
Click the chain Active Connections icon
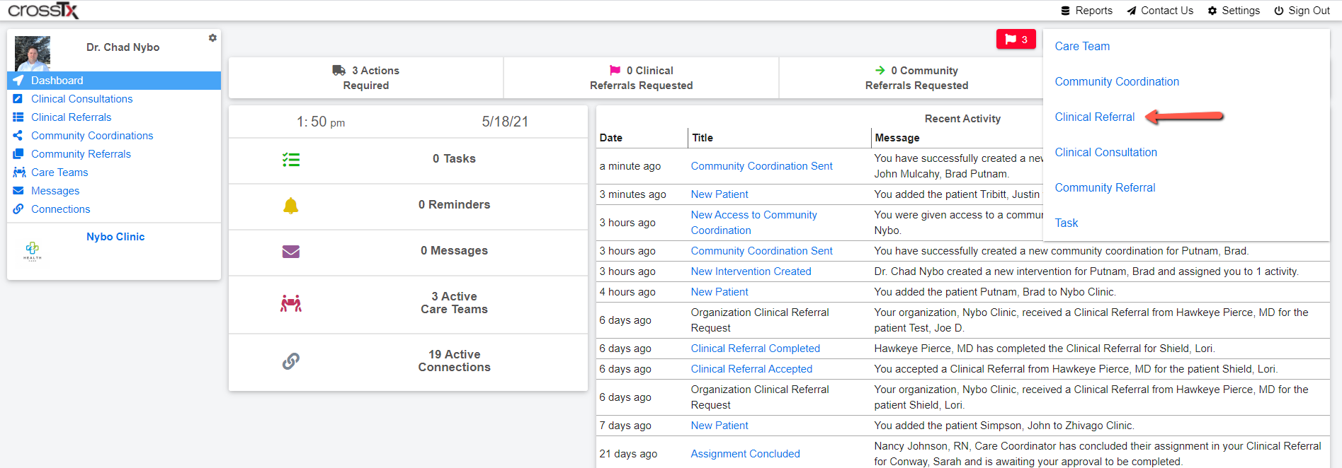[291, 361]
